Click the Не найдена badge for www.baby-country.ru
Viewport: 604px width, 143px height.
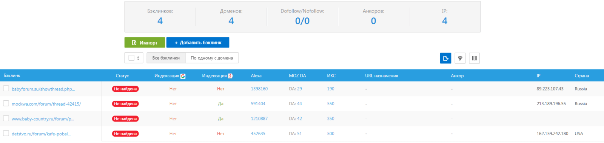[125, 119]
